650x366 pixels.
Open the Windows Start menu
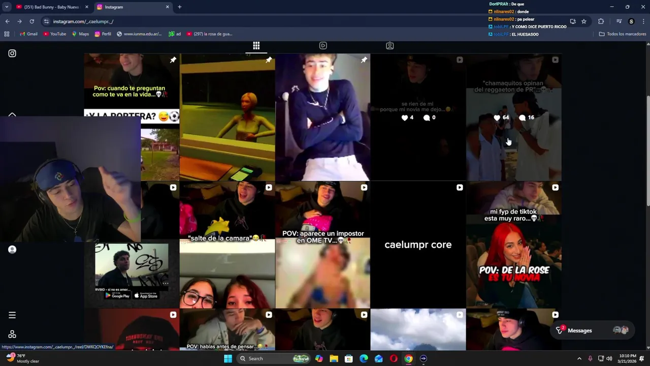coord(228,359)
